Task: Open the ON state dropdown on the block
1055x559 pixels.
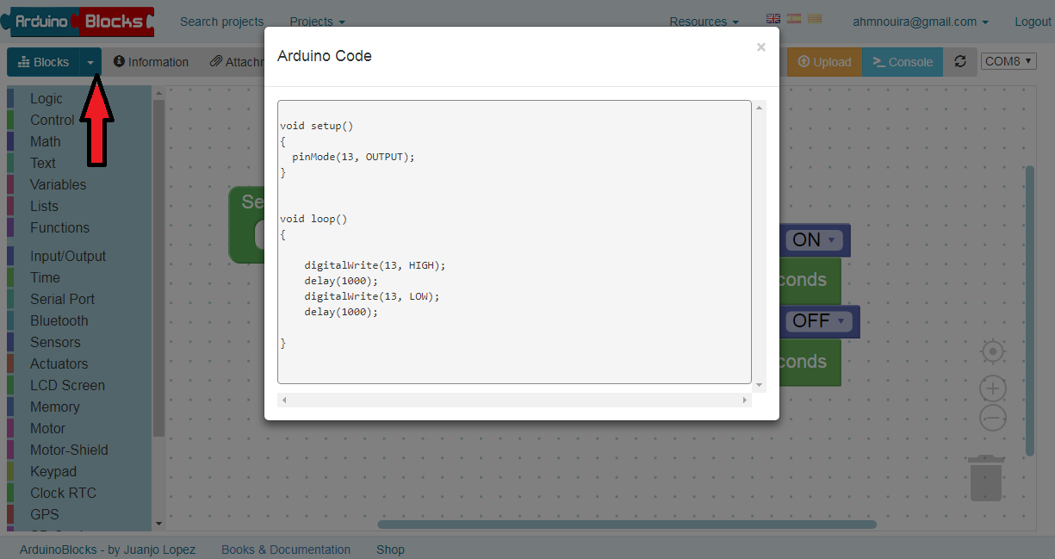Action: [x=829, y=240]
